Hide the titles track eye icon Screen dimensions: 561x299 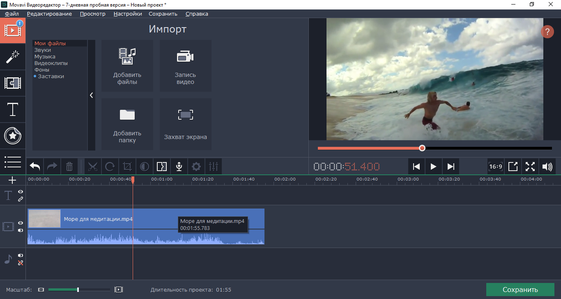pos(21,192)
